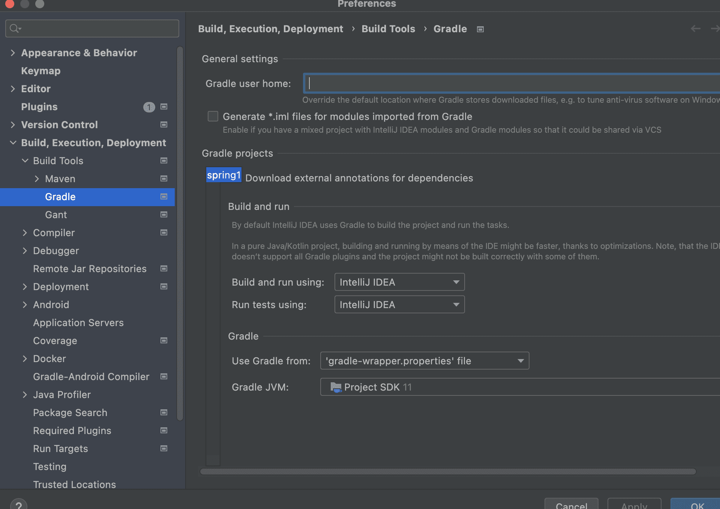The image size is (720, 509).
Task: Expand the Compiler node
Action: click(x=25, y=233)
